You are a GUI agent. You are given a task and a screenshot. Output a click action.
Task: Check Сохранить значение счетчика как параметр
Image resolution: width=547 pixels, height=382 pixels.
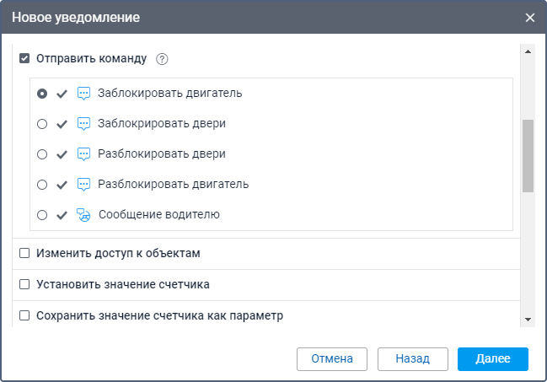click(x=24, y=316)
